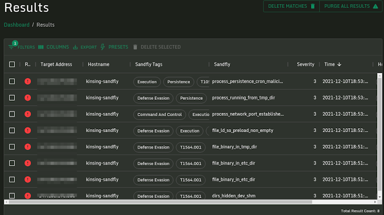Click the Command And Control tag

pos(159,114)
